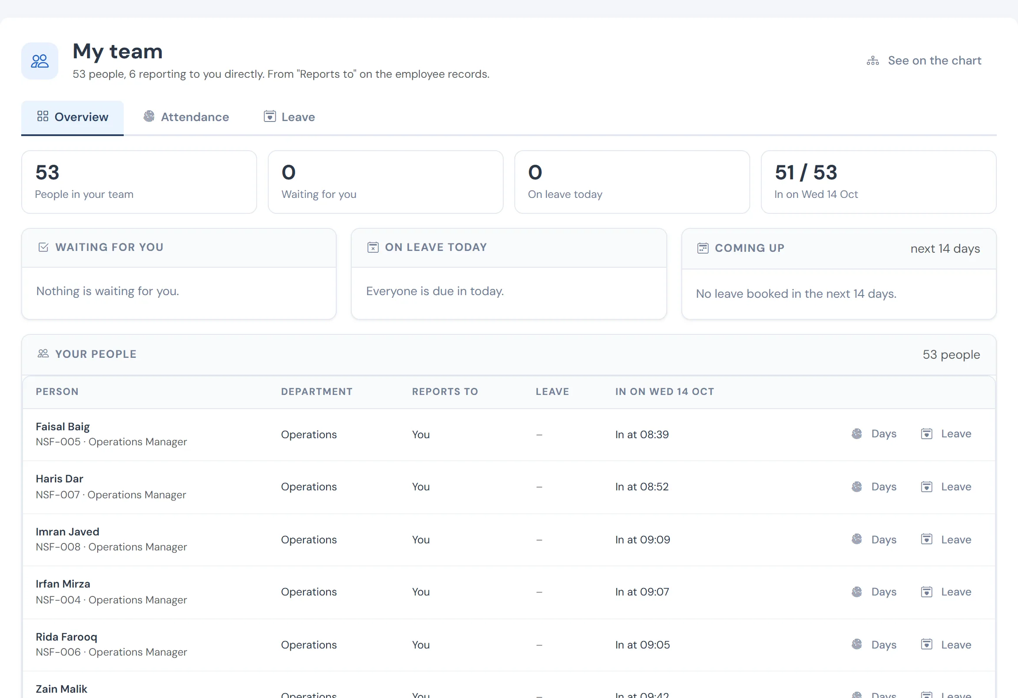Viewport: 1018px width, 698px height.
Task: Click the leave calendar icon in Faisal Baig's row
Action: click(927, 434)
